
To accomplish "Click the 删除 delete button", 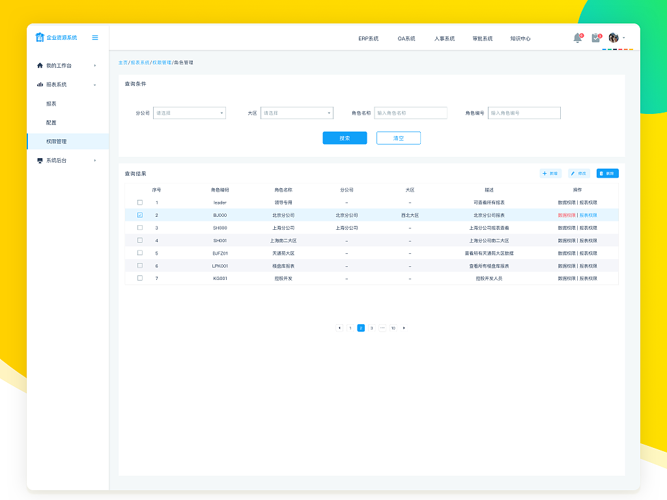I will point(608,173).
